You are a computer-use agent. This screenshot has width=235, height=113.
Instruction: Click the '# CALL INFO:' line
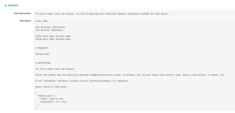coord(42,21)
